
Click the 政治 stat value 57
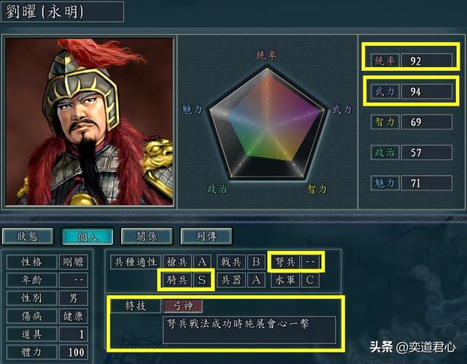pyautogui.click(x=426, y=152)
